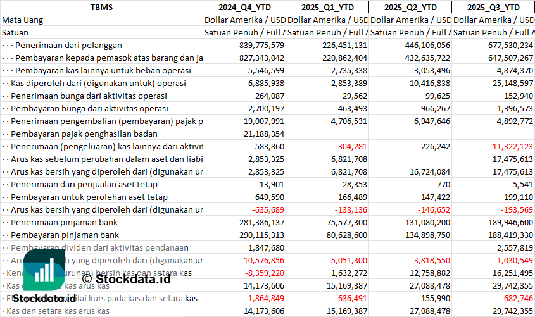Click value 226,451,131

[344, 46]
